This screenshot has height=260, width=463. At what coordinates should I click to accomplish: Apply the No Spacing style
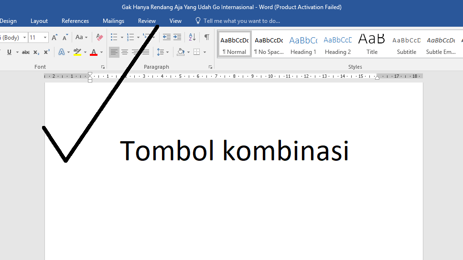click(x=269, y=44)
